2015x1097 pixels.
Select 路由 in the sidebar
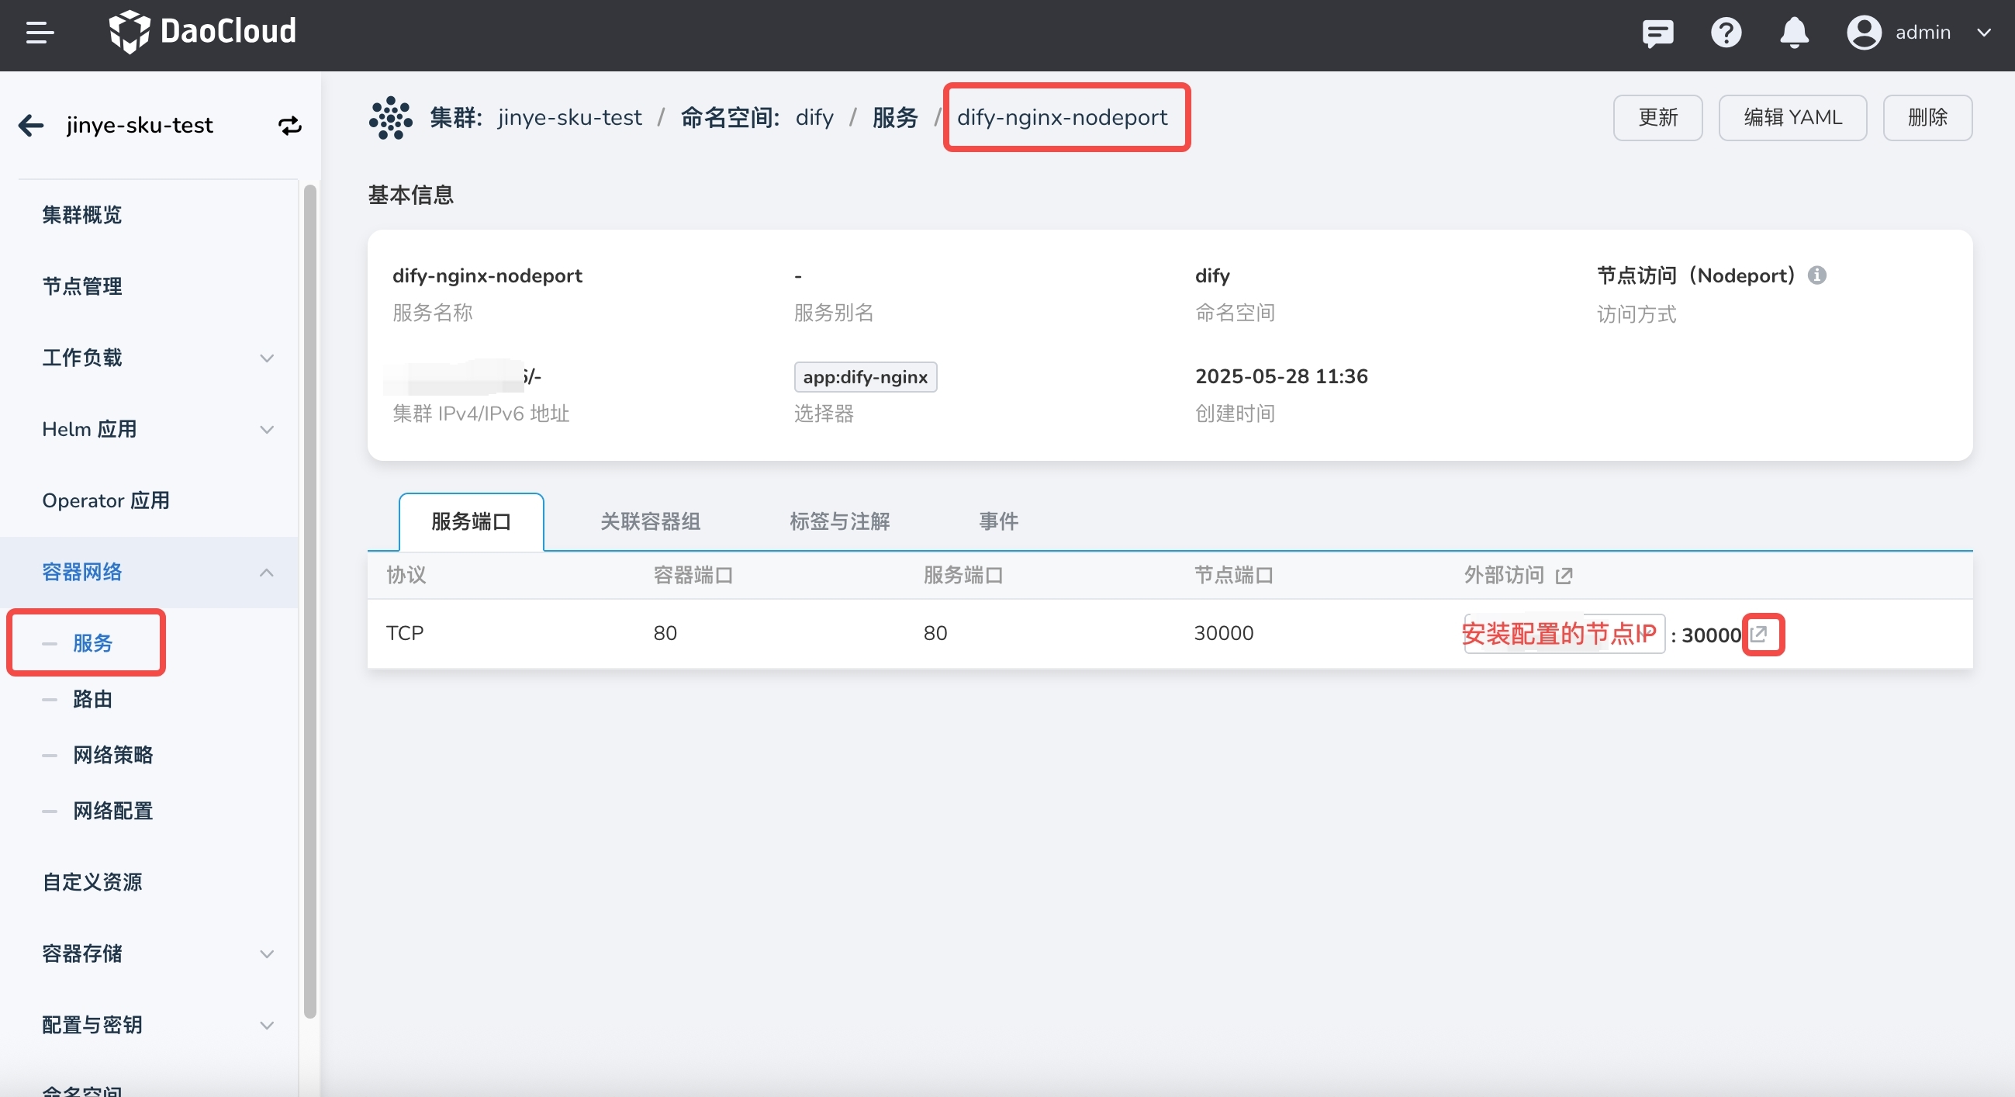[x=92, y=699]
